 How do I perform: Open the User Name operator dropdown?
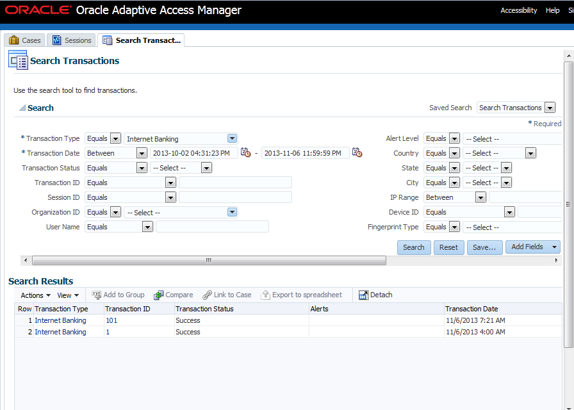coord(147,227)
